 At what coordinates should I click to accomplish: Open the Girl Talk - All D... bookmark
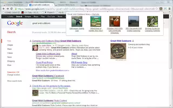(31, 12)
